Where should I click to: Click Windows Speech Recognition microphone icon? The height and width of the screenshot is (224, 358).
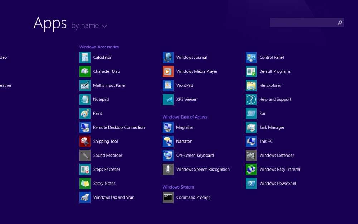coord(168,170)
